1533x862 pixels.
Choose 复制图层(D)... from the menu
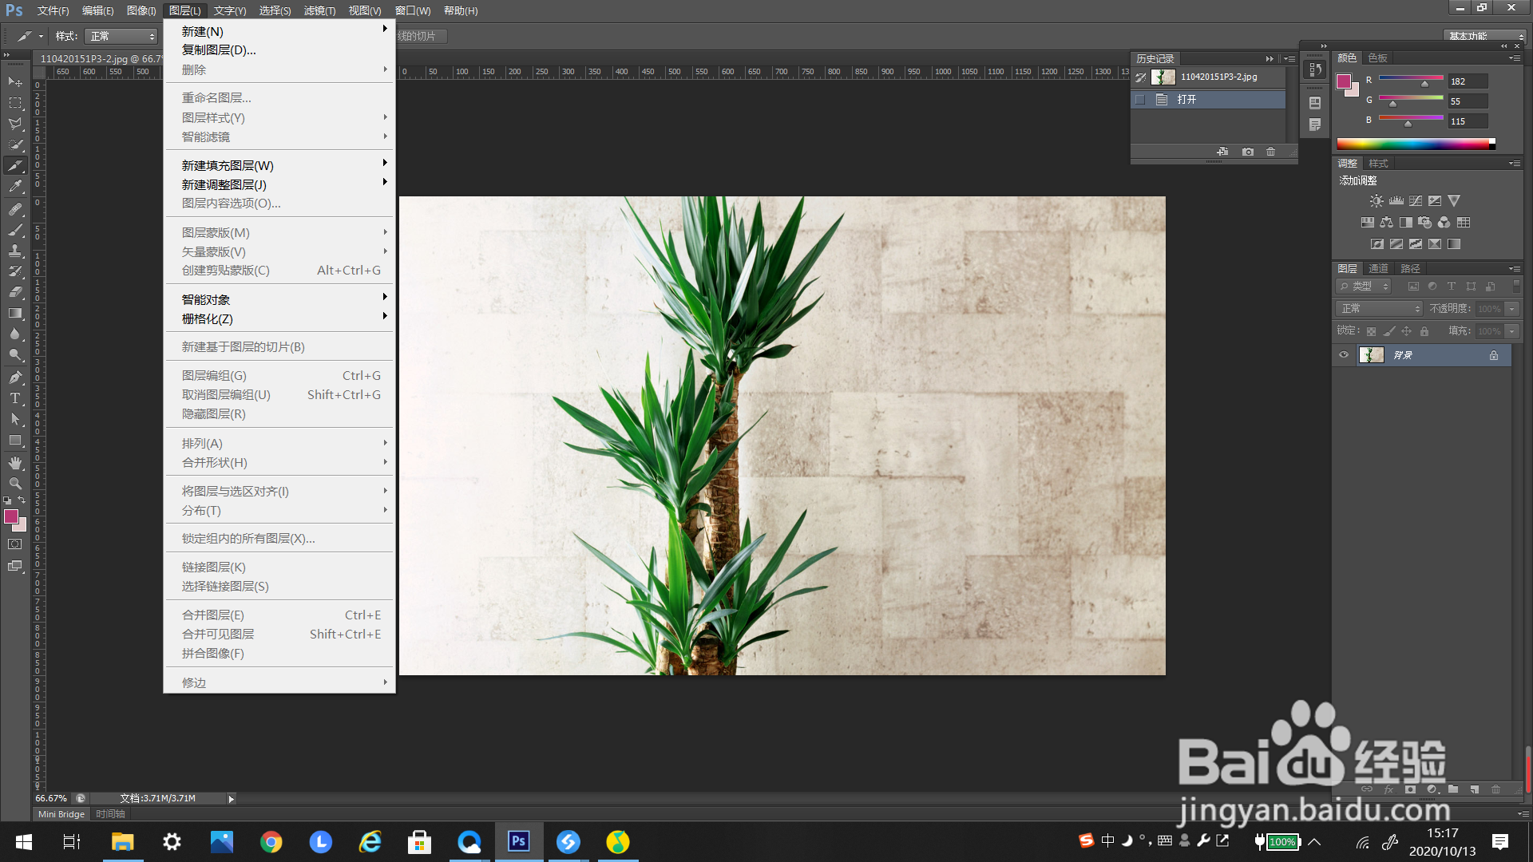219,50
